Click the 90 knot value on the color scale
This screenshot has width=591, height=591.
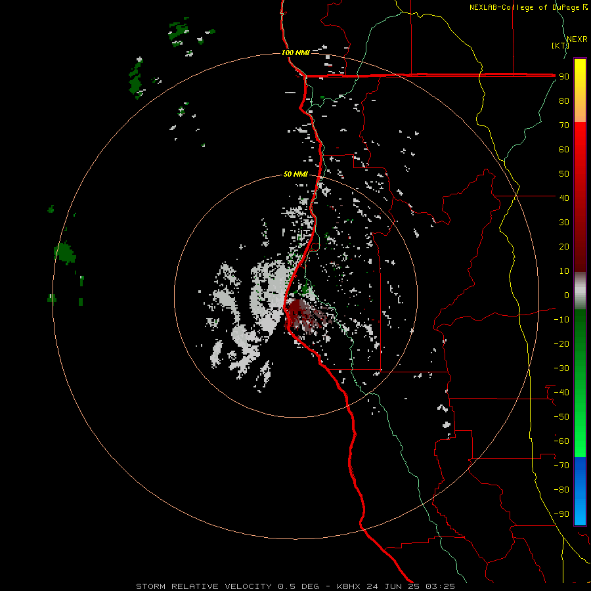pyautogui.click(x=564, y=77)
